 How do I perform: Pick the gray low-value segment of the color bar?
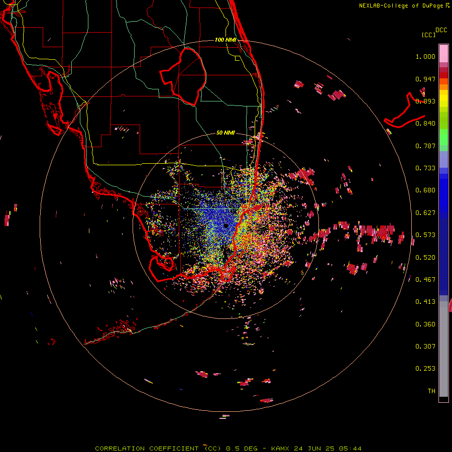pos(443,349)
